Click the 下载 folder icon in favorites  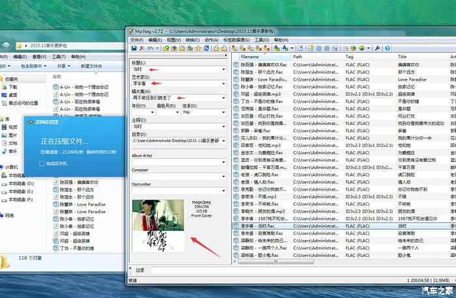[5, 87]
